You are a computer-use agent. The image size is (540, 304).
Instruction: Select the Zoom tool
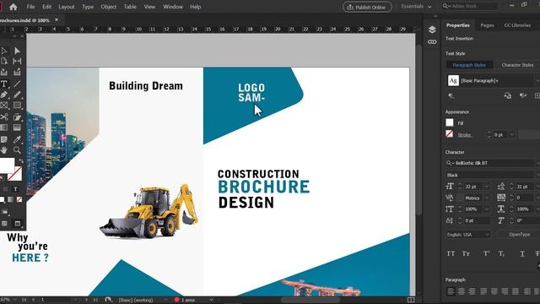[17, 150]
